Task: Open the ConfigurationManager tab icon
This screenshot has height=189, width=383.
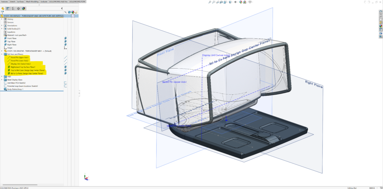Action: point(13,9)
